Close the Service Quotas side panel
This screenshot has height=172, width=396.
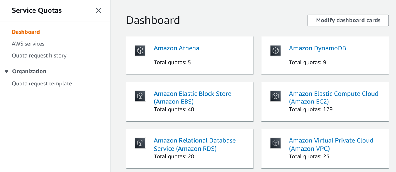pyautogui.click(x=98, y=10)
